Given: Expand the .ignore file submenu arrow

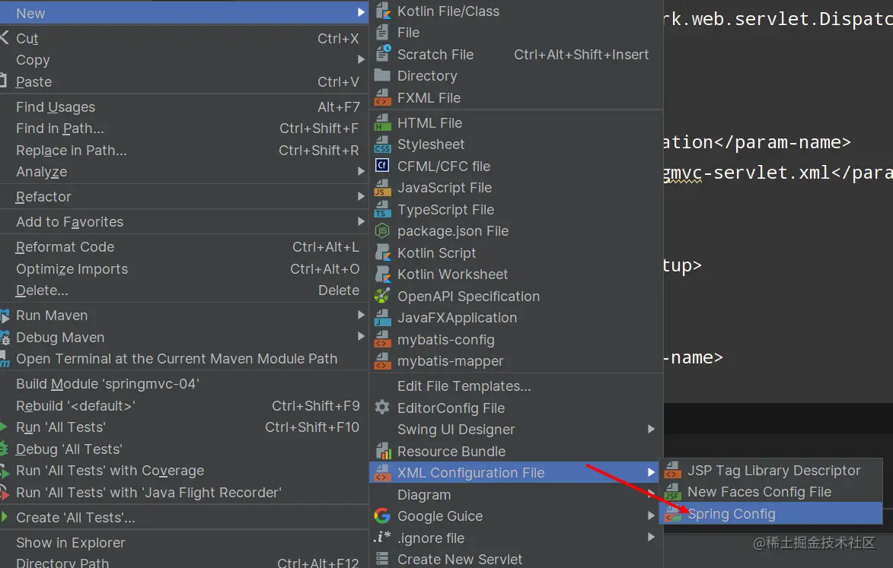Looking at the screenshot, I should point(652,538).
